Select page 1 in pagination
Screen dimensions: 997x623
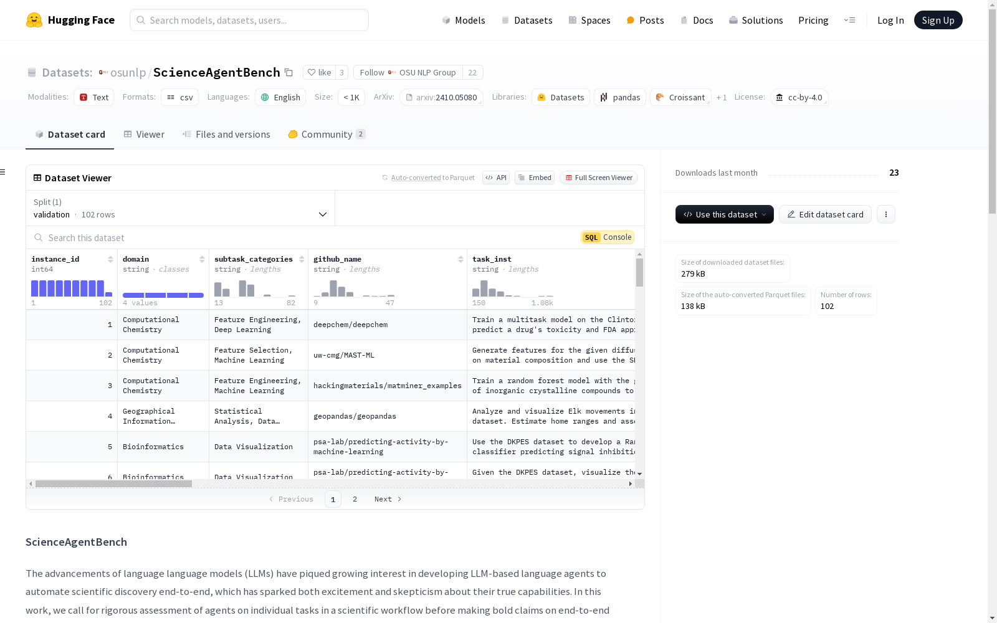333,499
